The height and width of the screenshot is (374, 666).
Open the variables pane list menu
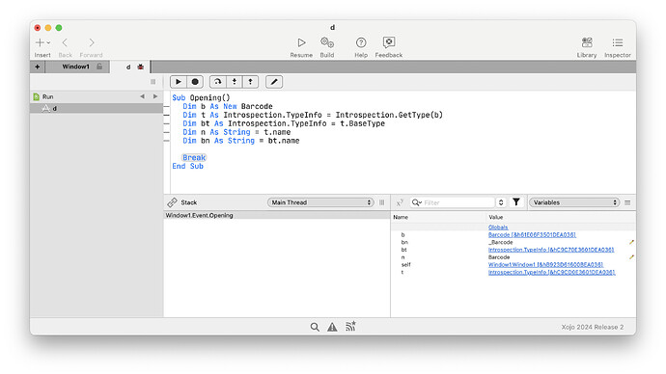click(x=627, y=202)
